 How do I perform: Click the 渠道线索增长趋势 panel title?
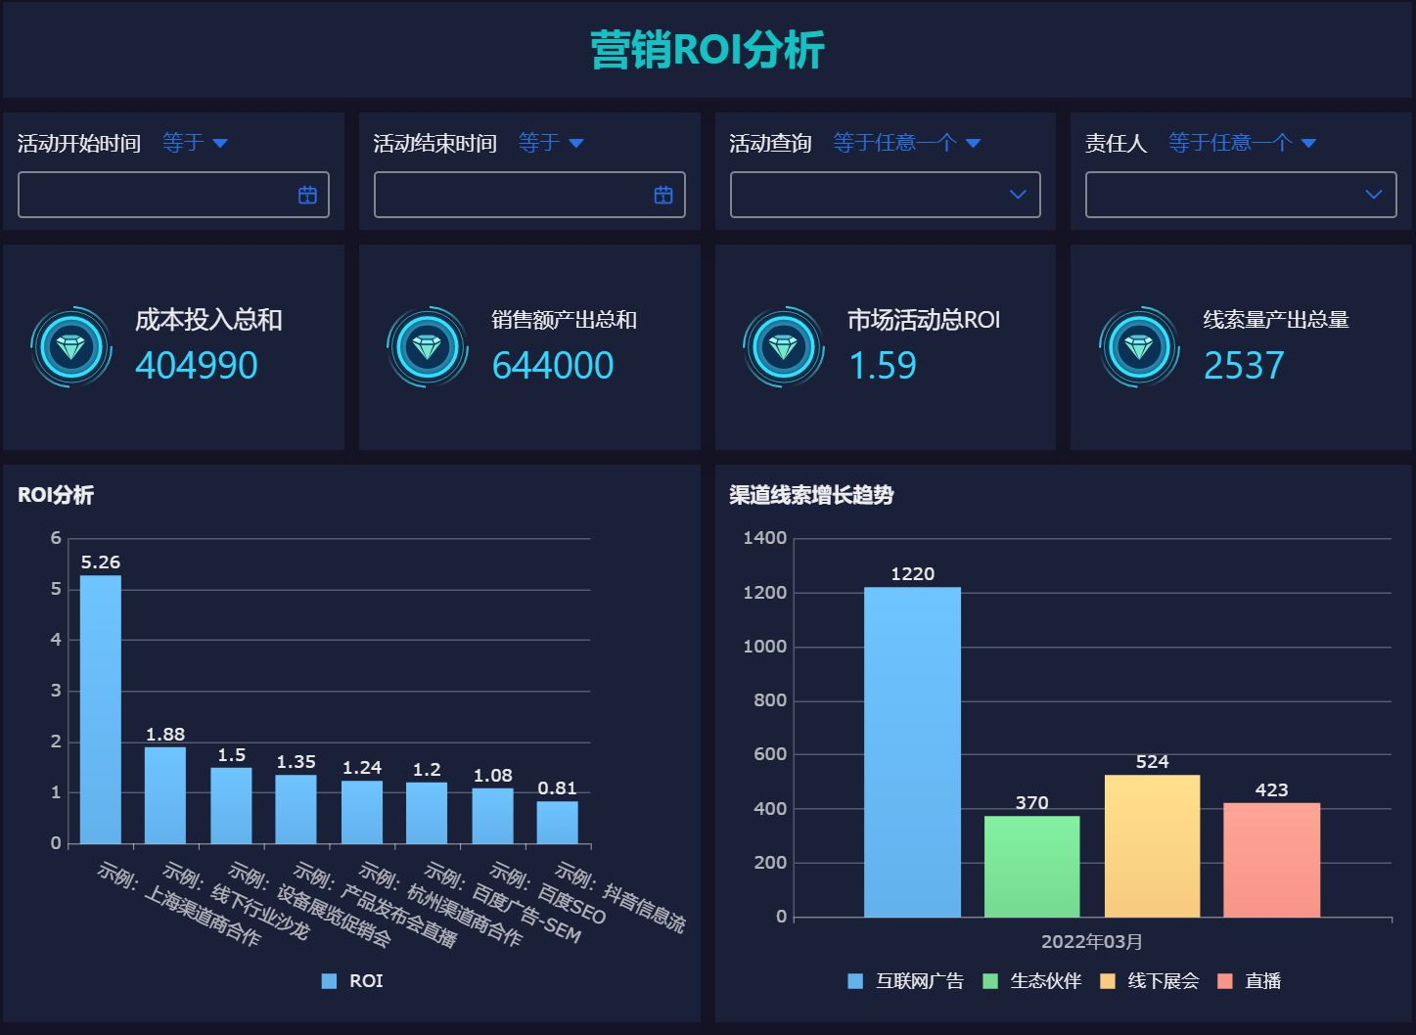coord(812,496)
